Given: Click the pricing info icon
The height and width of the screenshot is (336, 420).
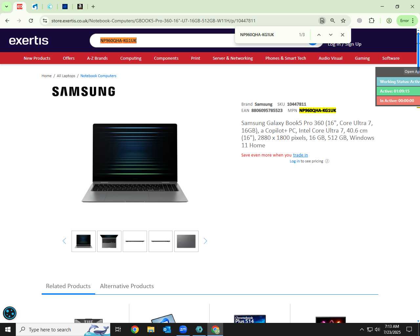Looking at the screenshot, I should pos(327,161).
